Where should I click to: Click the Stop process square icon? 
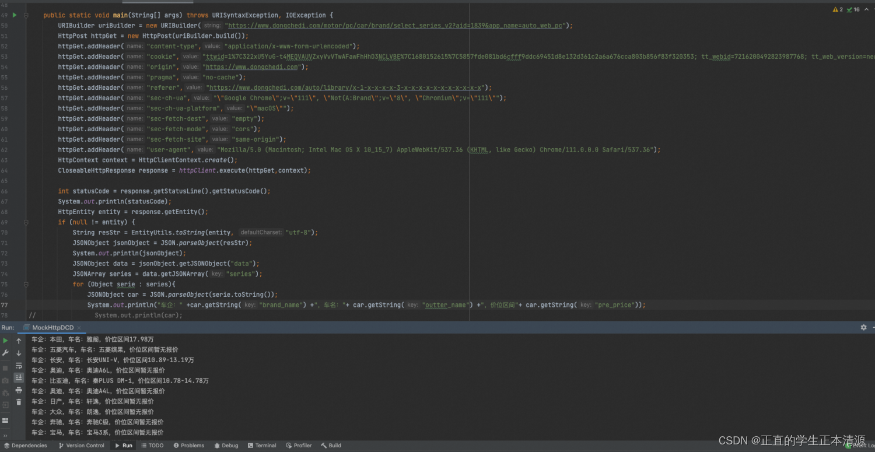click(x=5, y=368)
